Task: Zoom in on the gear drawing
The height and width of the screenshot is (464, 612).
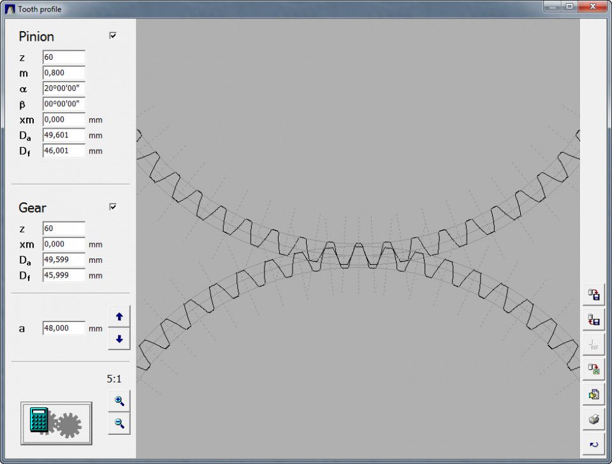Action: [119, 401]
